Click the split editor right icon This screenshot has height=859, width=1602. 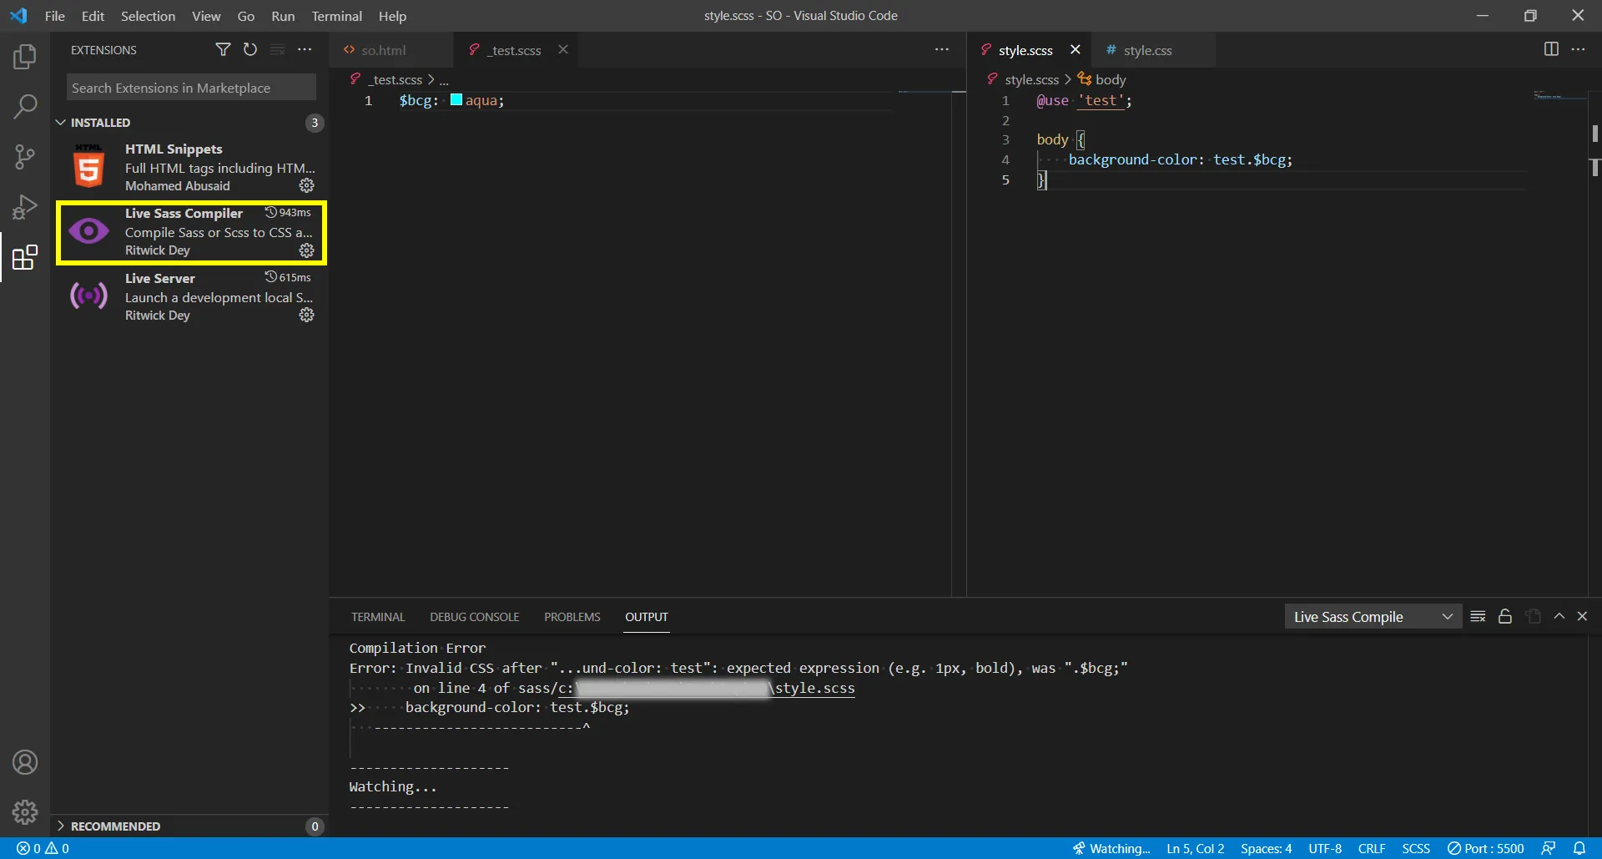pyautogui.click(x=1551, y=49)
